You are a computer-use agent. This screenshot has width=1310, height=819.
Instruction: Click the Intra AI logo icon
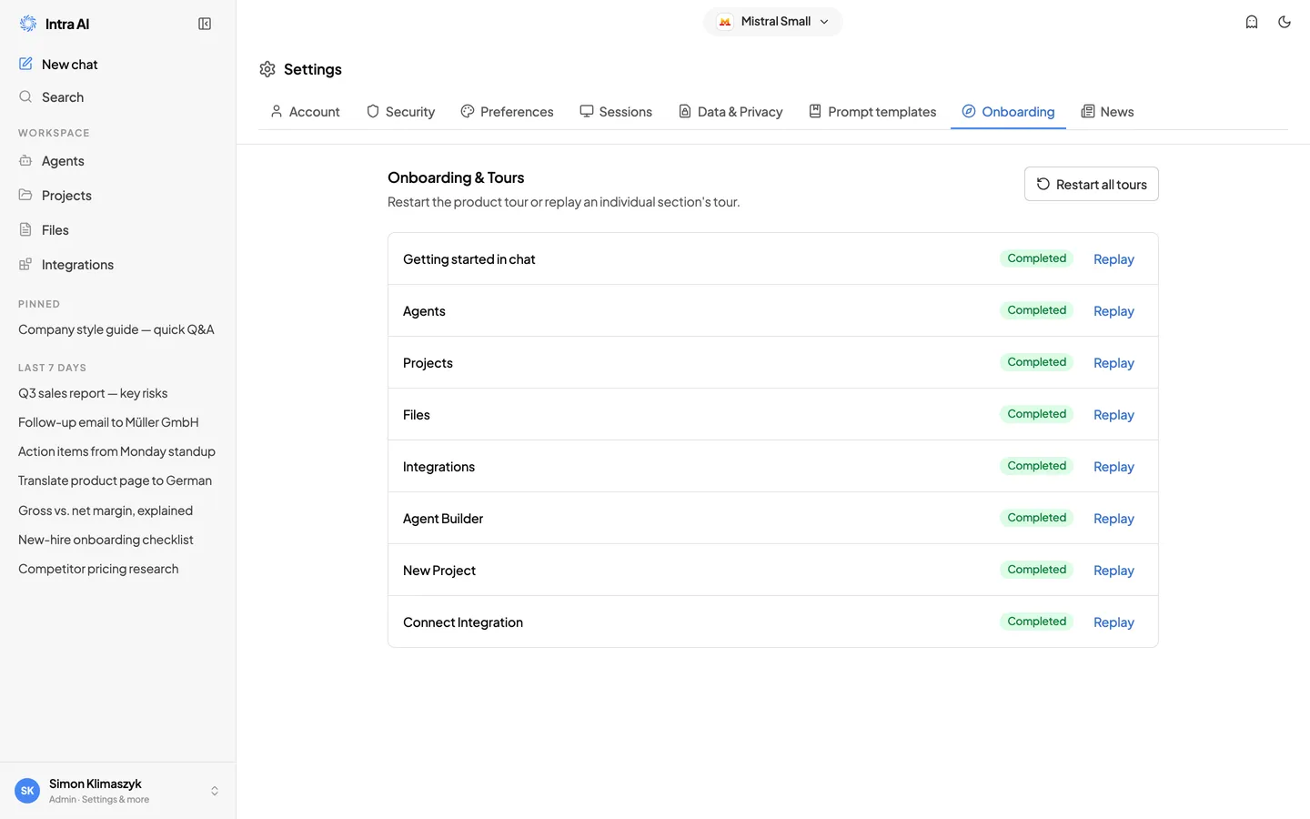click(x=28, y=24)
